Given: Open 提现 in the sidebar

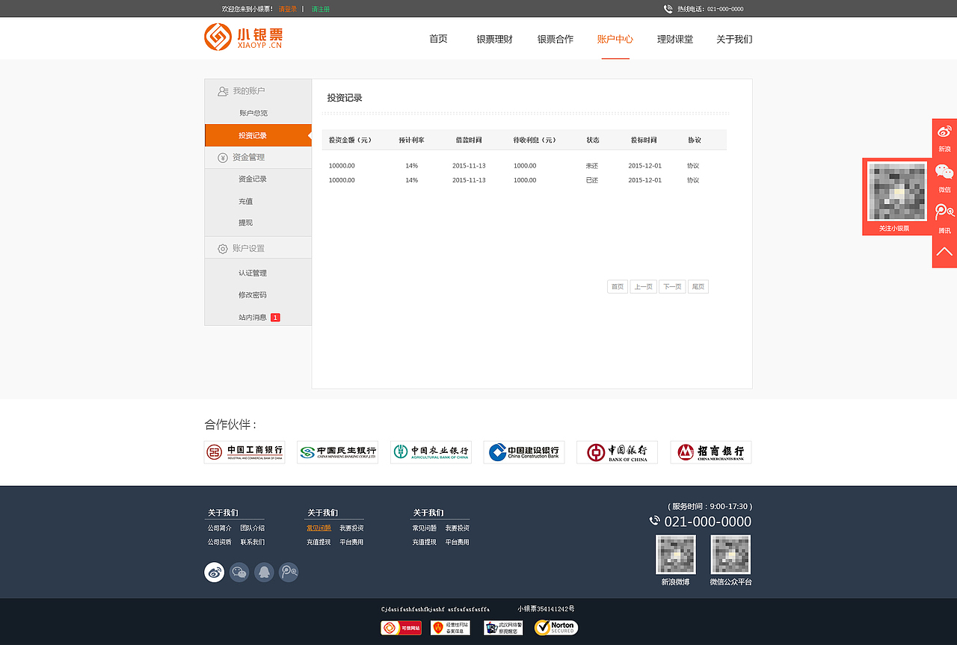Looking at the screenshot, I should coord(246,223).
